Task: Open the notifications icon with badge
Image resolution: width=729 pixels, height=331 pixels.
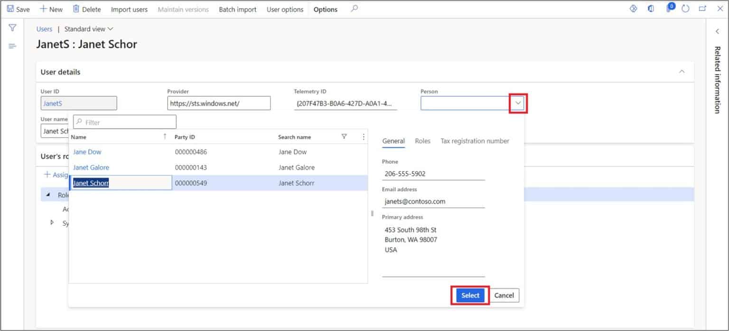Action: [669, 9]
